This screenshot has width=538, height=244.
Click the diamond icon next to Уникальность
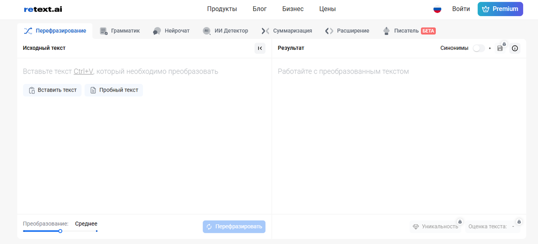coord(416,227)
